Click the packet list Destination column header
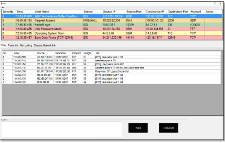This screenshot has width=225, height=143. [63, 53]
